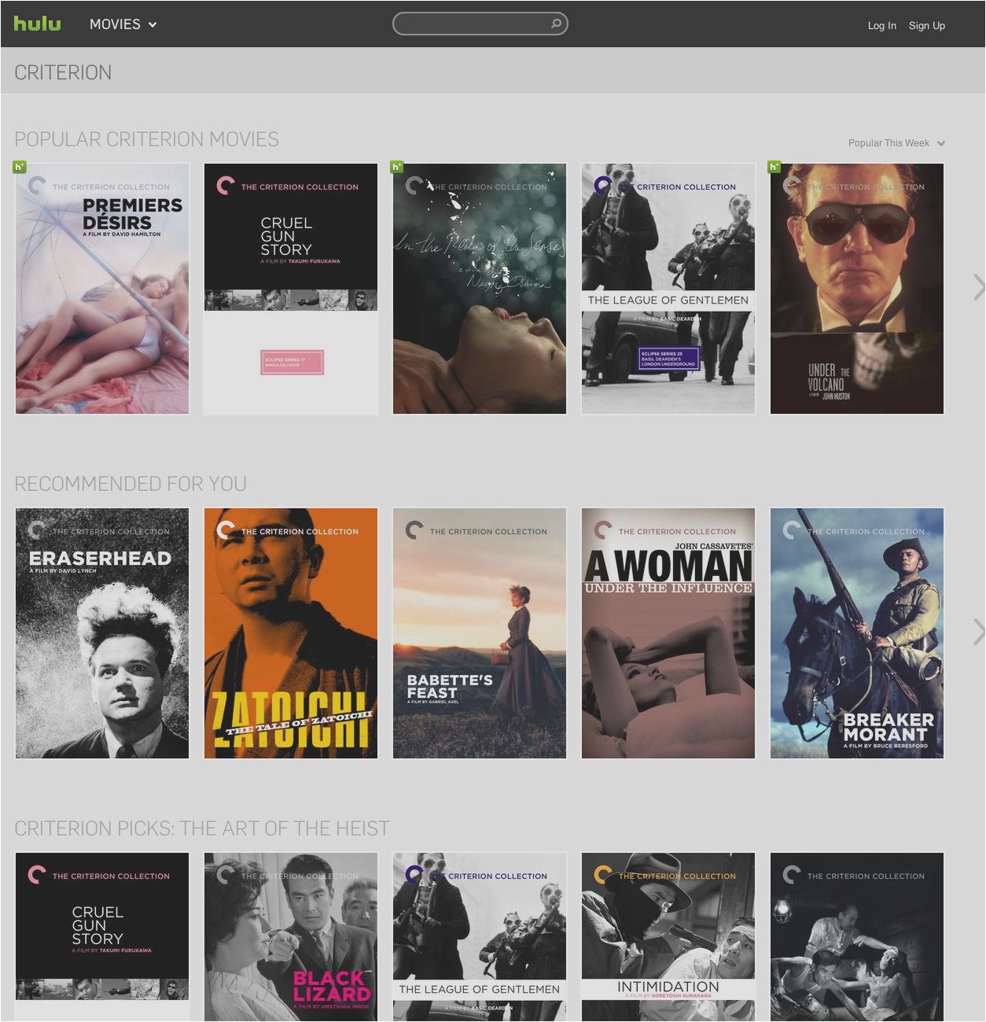Show next Recommended For You titles with the arrow
This screenshot has height=1022, width=986.
(979, 632)
